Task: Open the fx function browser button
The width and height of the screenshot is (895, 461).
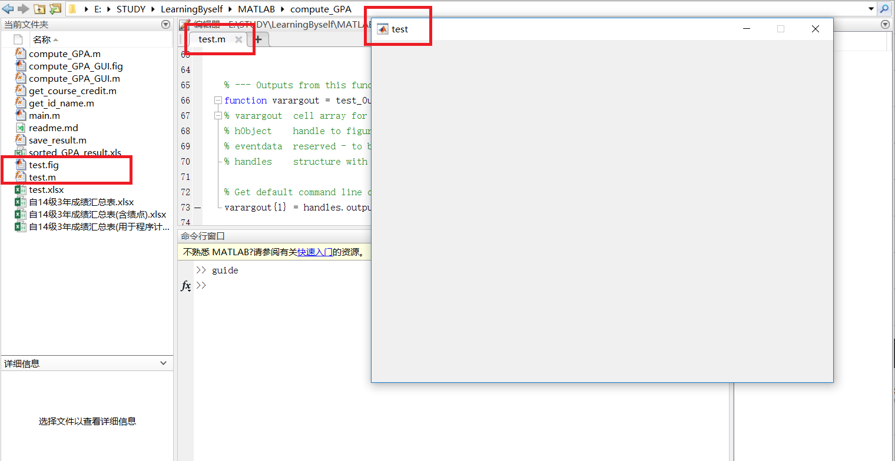Action: pyautogui.click(x=185, y=286)
